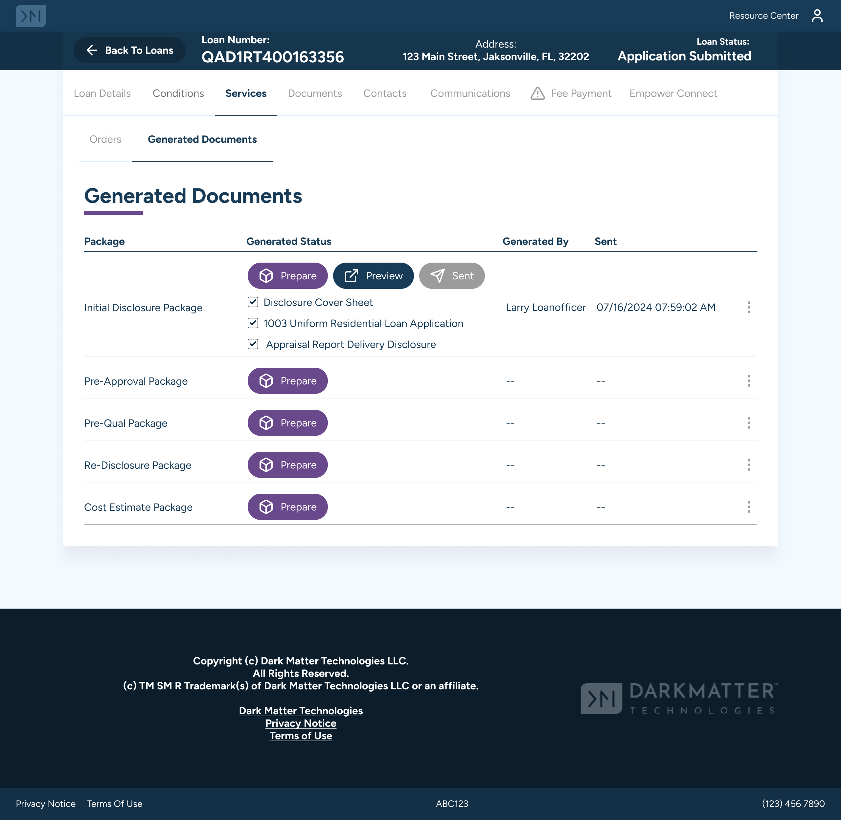Open the Terms of Use footer link

point(301,736)
